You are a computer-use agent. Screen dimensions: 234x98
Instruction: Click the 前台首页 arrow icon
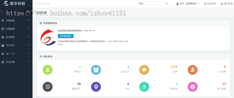(205, 4)
